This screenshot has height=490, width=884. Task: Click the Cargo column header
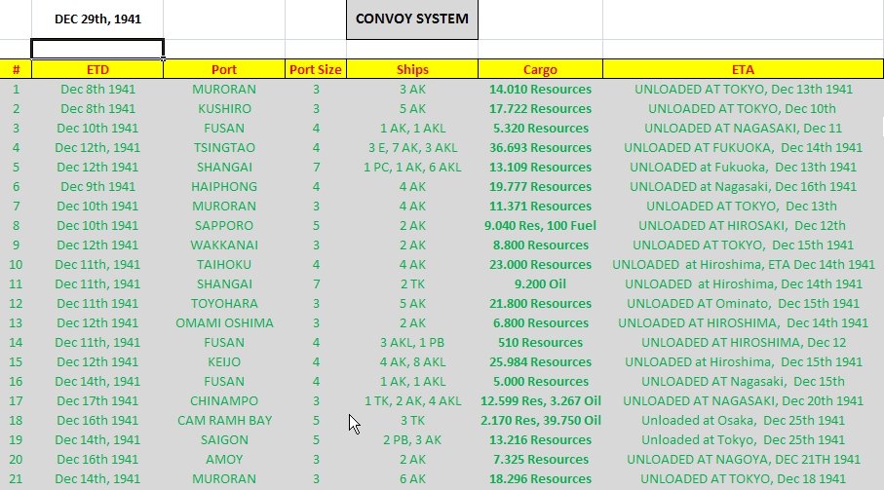point(540,69)
